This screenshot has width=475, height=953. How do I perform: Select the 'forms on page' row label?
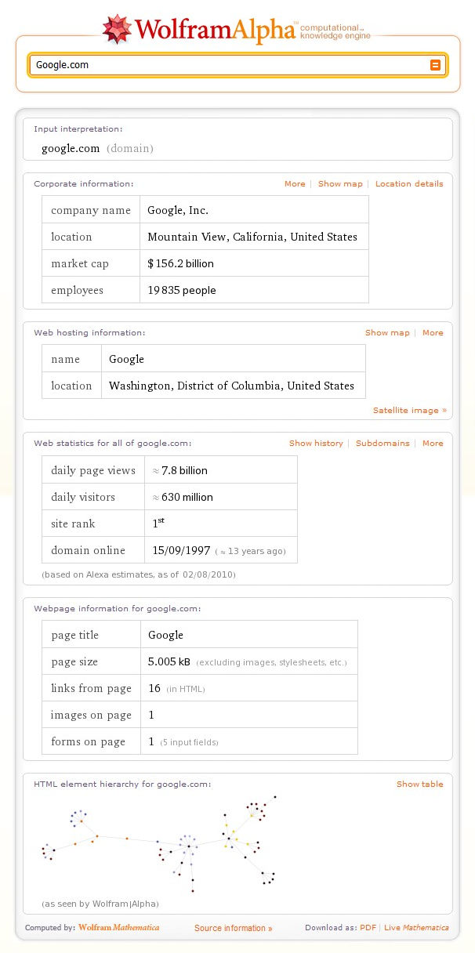coord(89,741)
